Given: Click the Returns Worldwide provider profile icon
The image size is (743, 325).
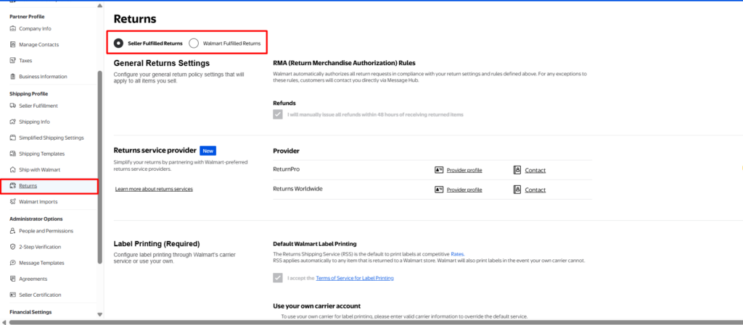Looking at the screenshot, I should click(x=439, y=190).
